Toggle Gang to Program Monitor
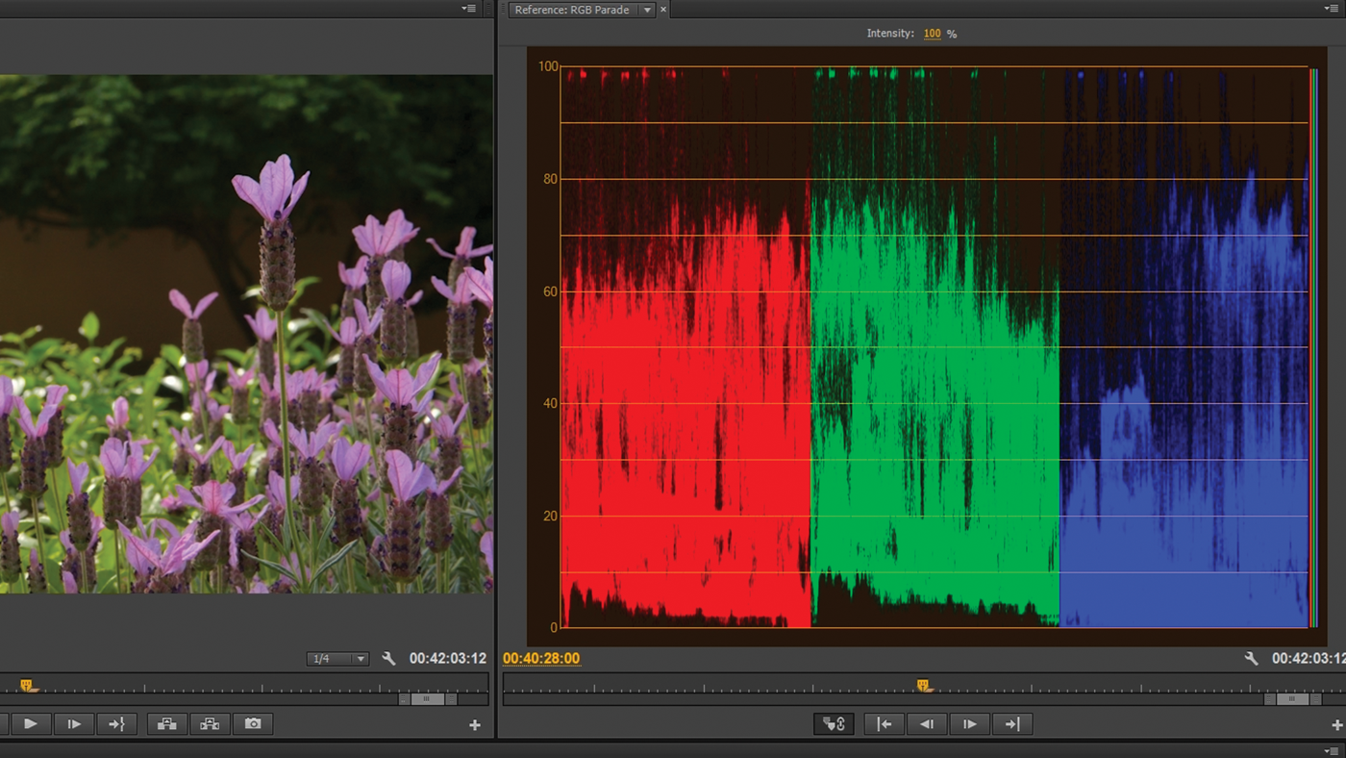 833,723
